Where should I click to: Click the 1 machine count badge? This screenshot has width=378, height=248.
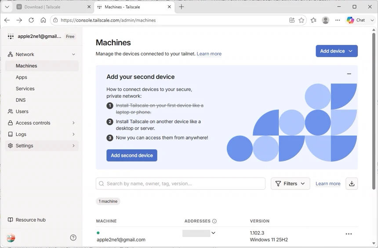[108, 201]
